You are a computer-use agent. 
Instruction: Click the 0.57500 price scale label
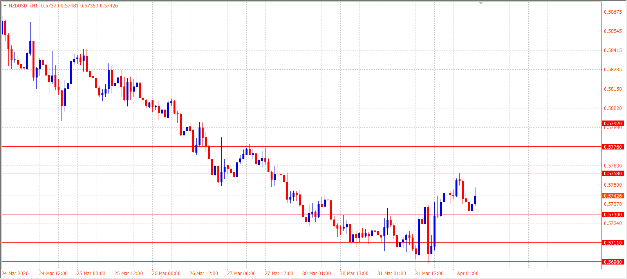[x=613, y=185]
